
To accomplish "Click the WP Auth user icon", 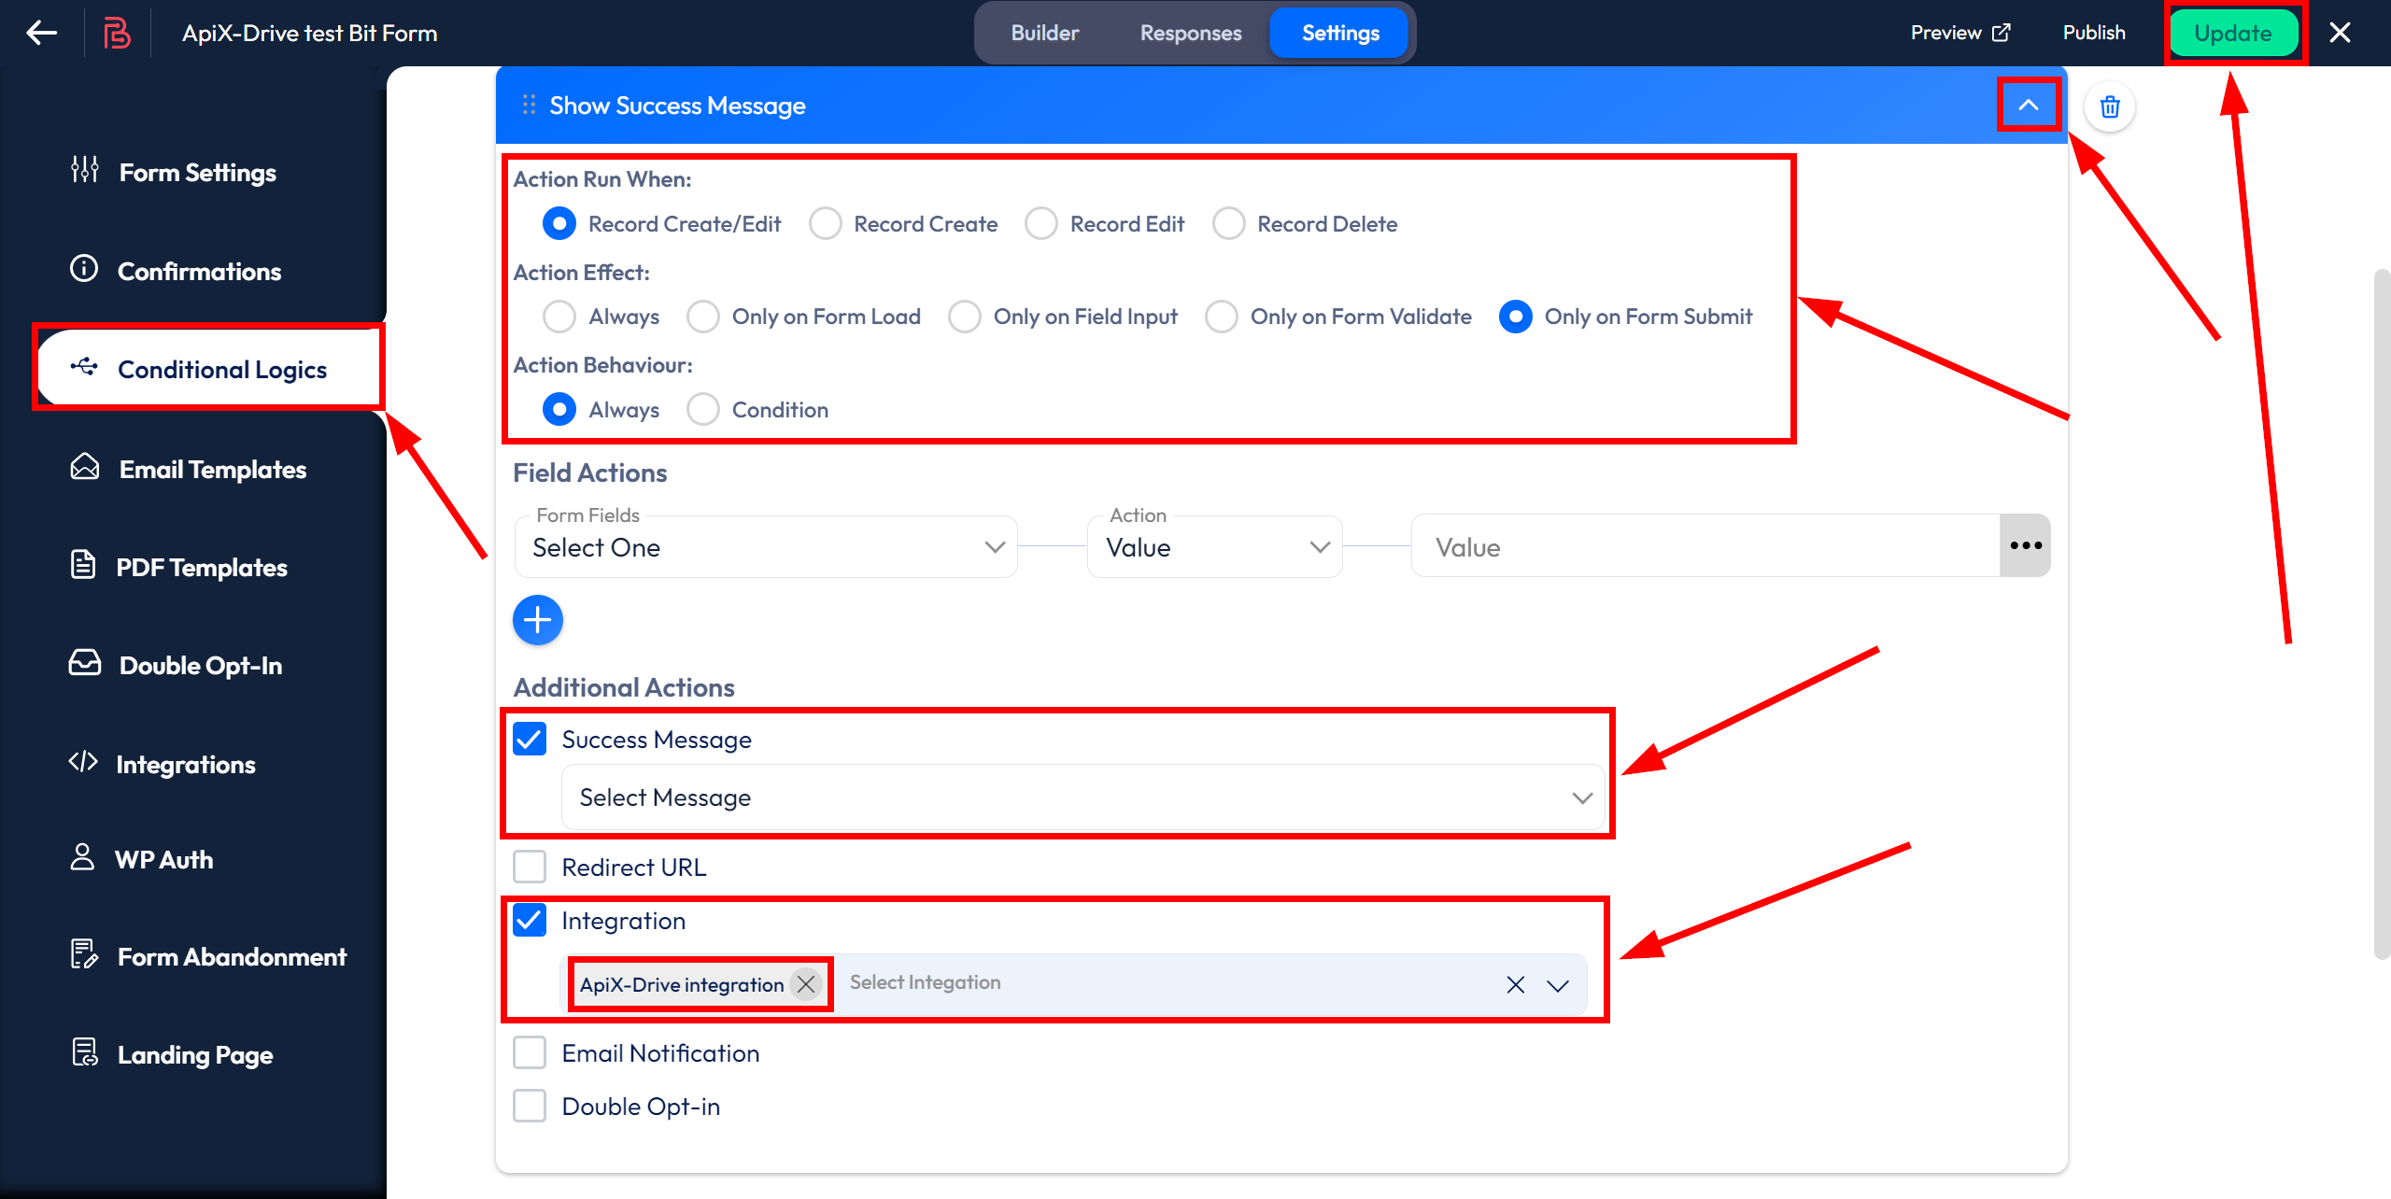I will pyautogui.click(x=82, y=857).
